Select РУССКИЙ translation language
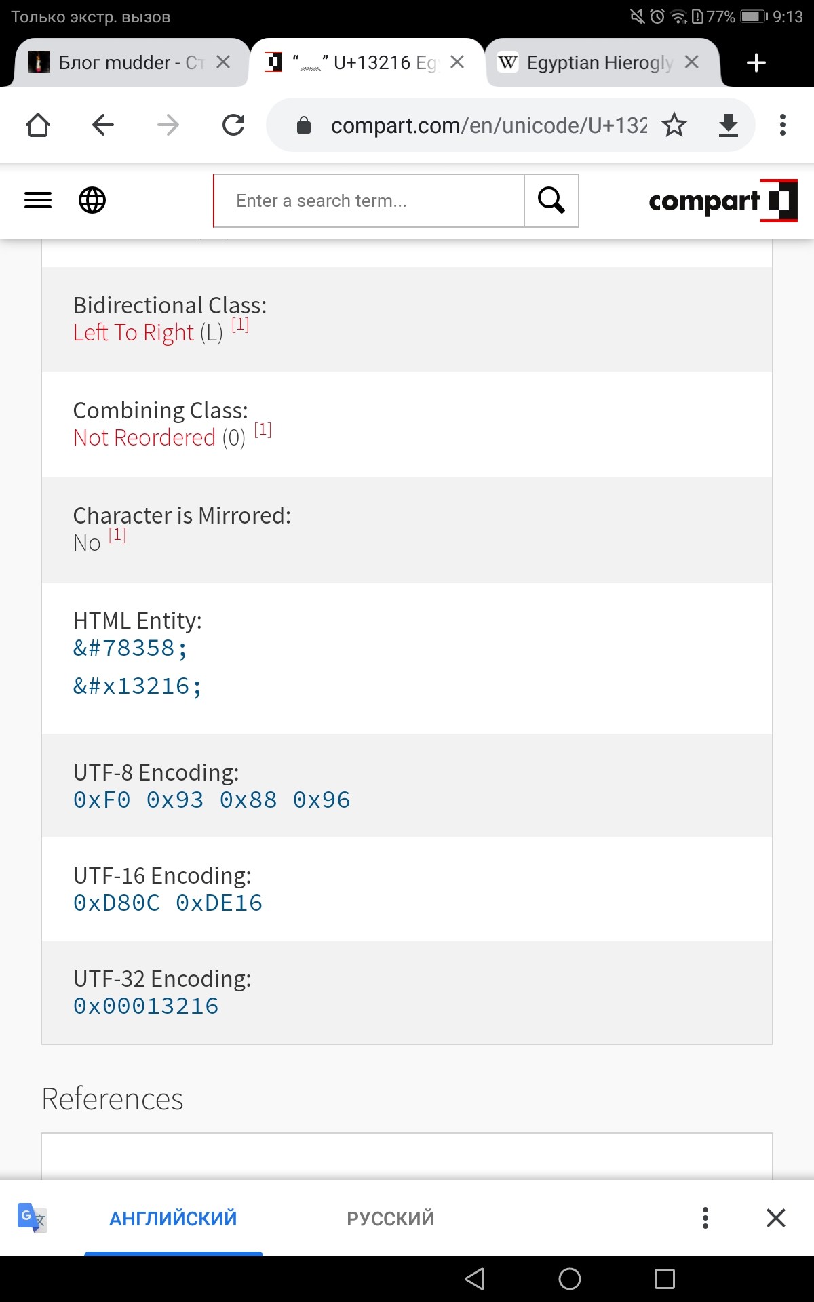Screen dimensions: 814x1302 pos(390,1219)
